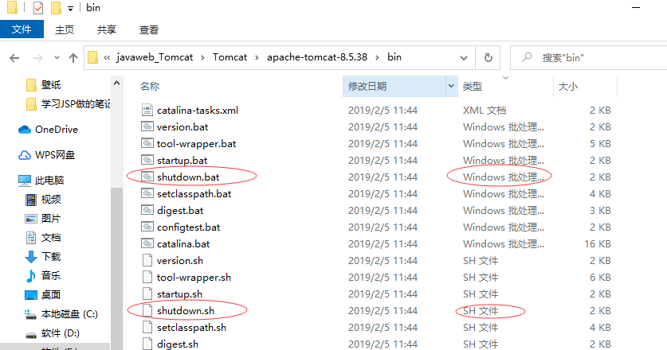Sort files by 名称 column

pos(150,86)
